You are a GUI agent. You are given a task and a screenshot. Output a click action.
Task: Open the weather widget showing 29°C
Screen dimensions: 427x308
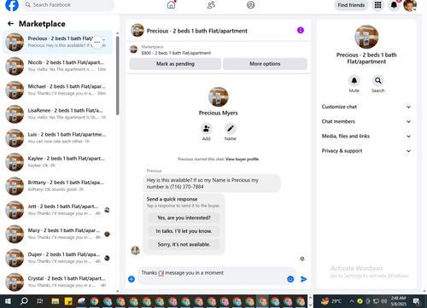(331, 301)
